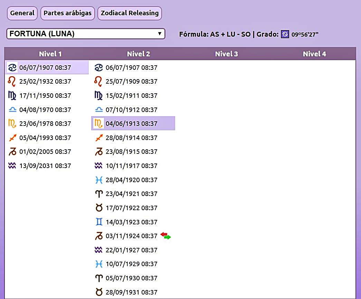
Task: Click the Pisces glyph dated 28/04/1920
Action: pyautogui.click(x=99, y=180)
